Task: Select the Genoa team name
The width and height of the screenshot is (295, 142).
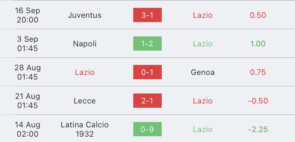Action: [x=203, y=72]
